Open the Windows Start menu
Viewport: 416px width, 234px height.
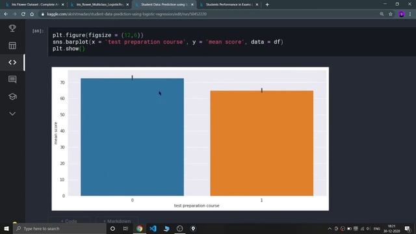click(6, 228)
